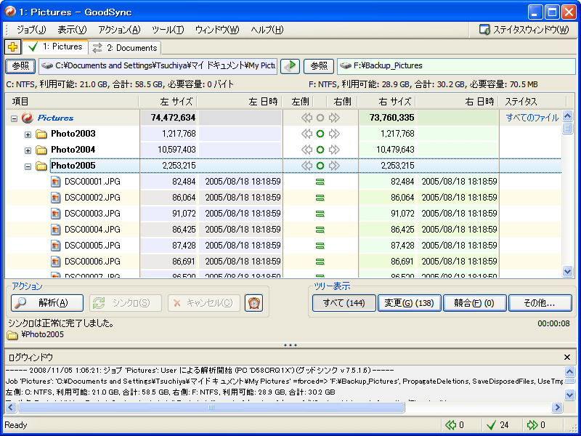Open the ウィンドウ(W) menu

[217, 30]
